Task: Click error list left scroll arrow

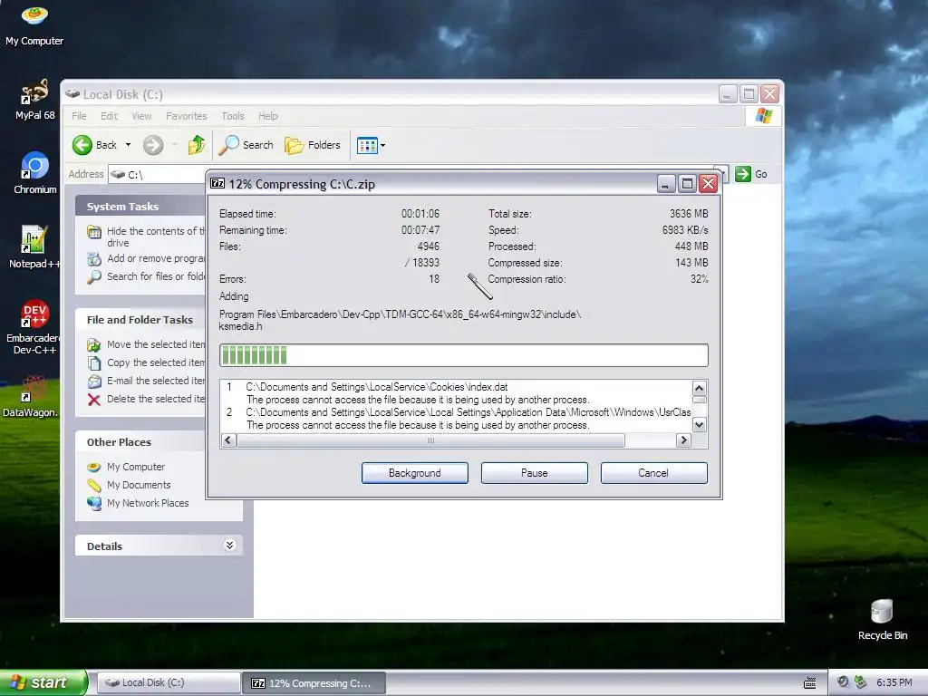Action: tap(228, 440)
